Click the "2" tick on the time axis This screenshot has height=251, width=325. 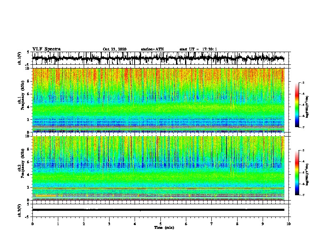(84, 224)
